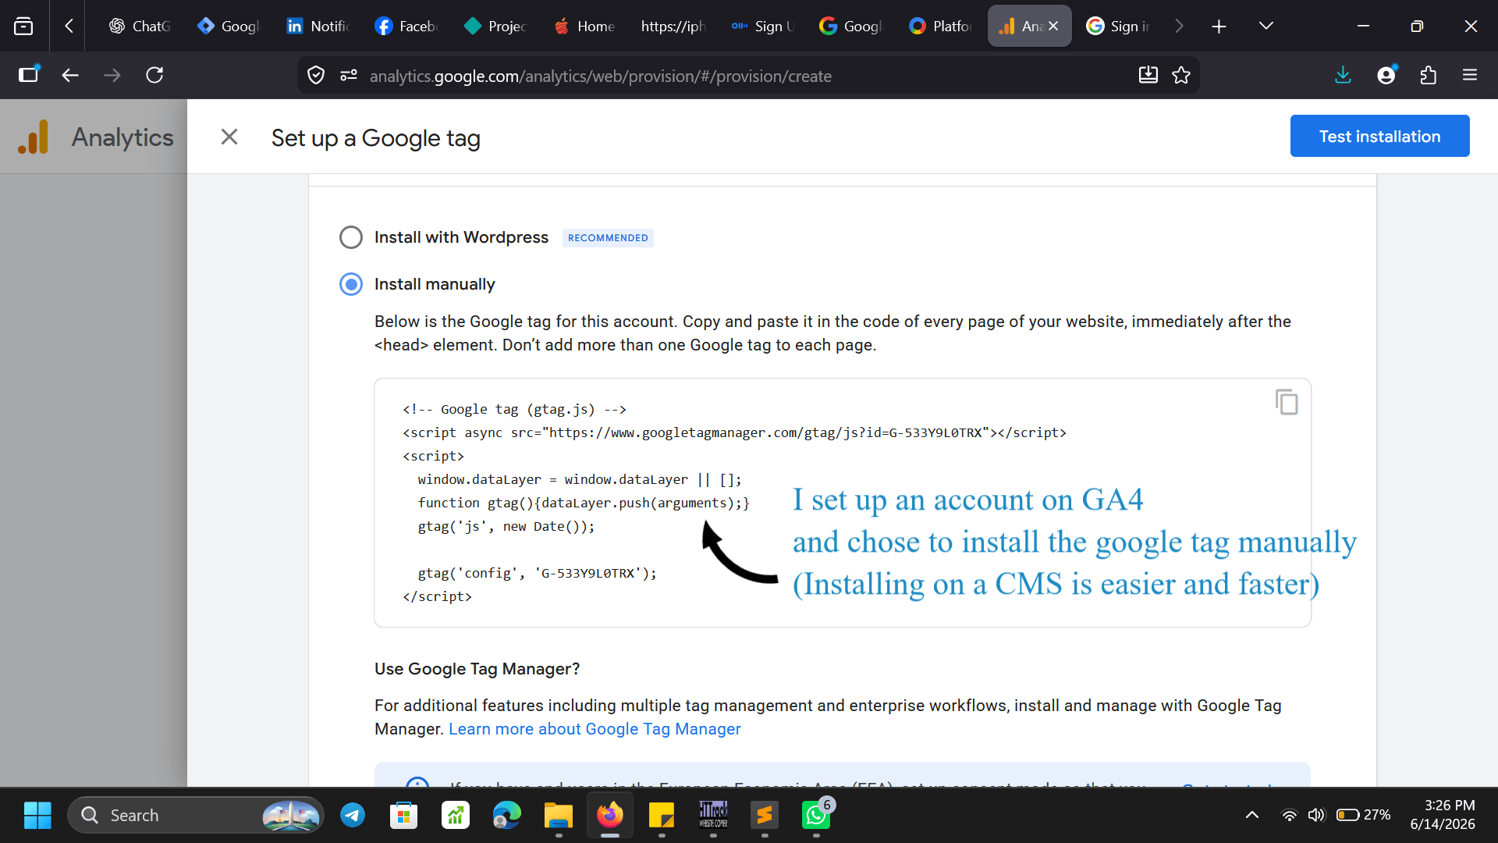Toggle the browser sidebar icon
The image size is (1498, 843).
coord(28,75)
